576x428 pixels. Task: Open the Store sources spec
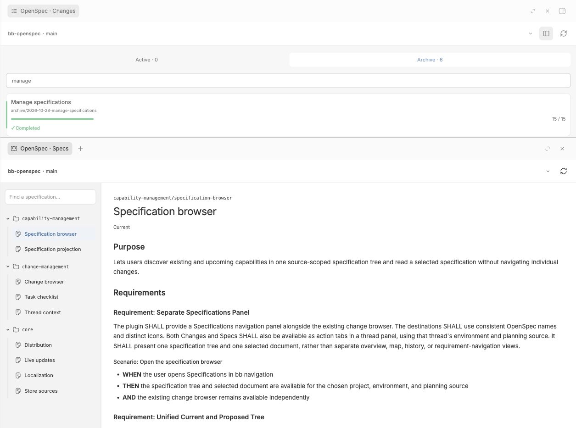tap(55, 391)
